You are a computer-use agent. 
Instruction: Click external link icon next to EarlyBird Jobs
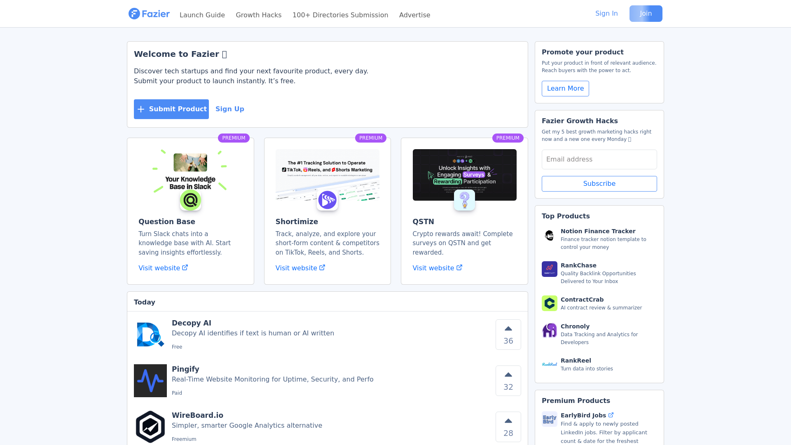click(611, 415)
